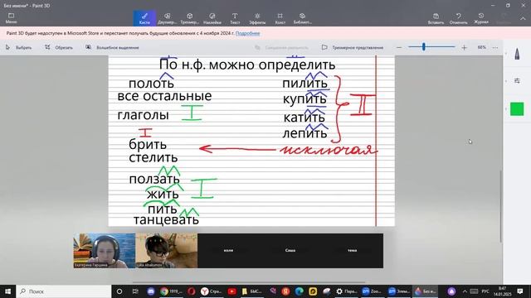The width and height of the screenshot is (531, 298).
Task: Open the Наклейки stickers tool
Action: tap(212, 18)
